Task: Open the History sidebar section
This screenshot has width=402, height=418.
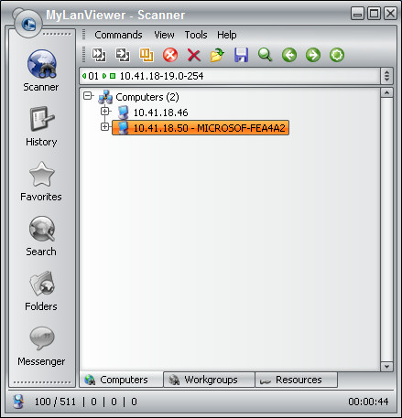Action: coord(41,126)
